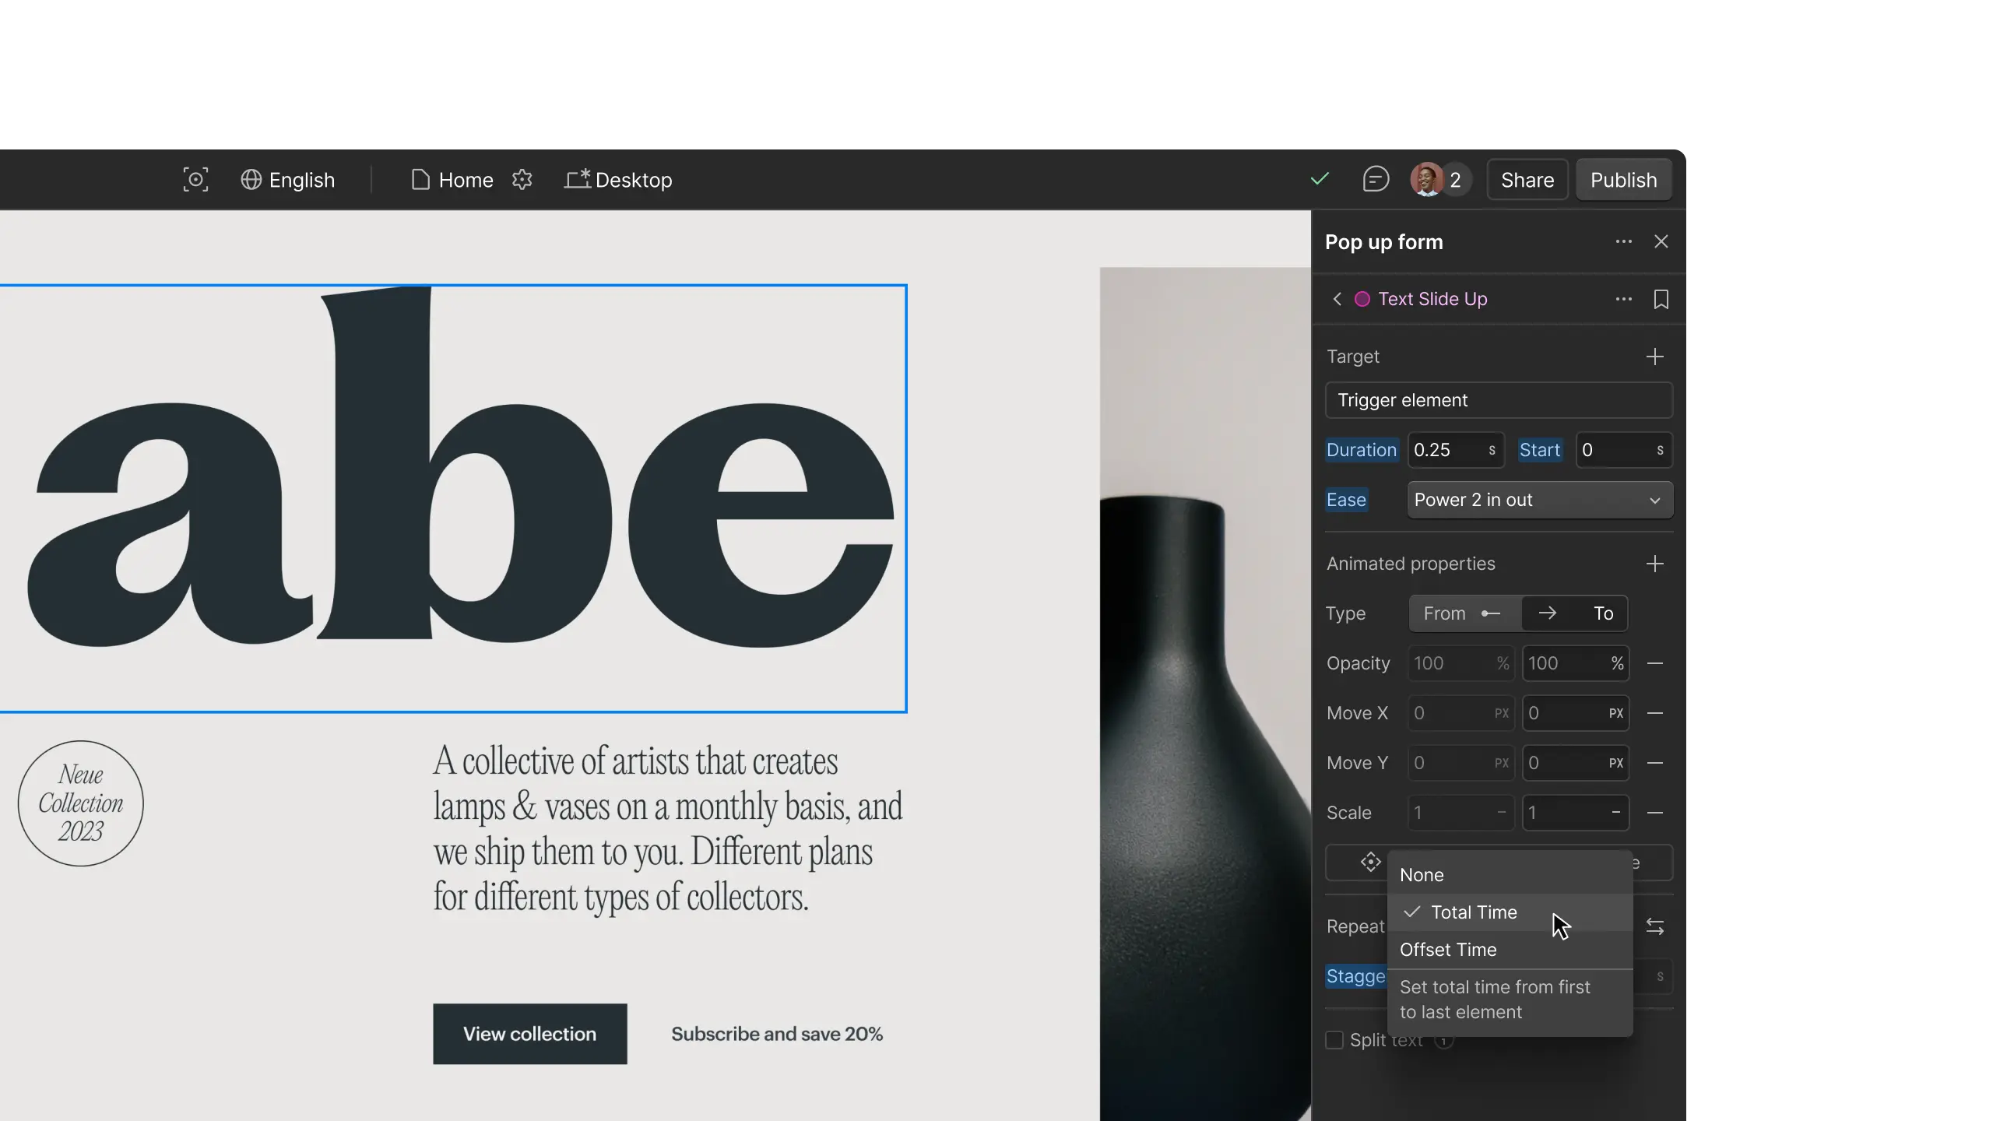Remove the Opacity property row

(x=1655, y=663)
